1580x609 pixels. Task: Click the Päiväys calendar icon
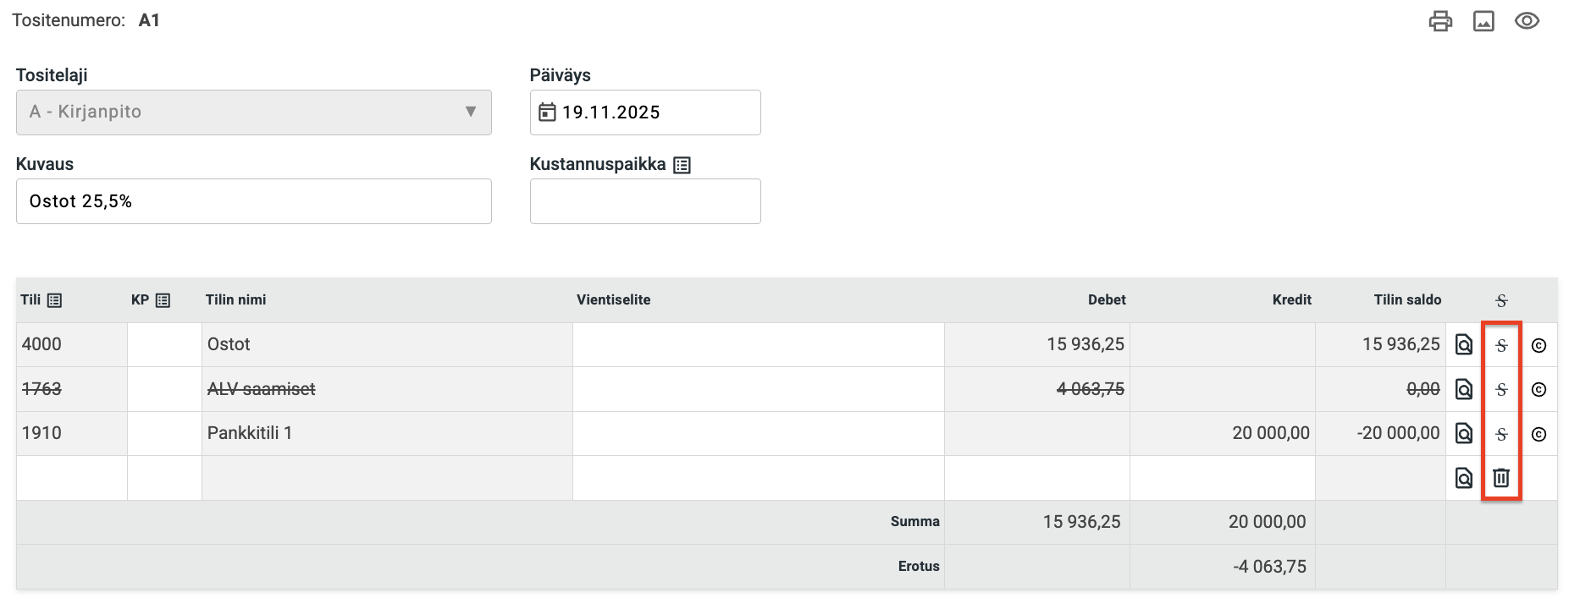point(547,112)
